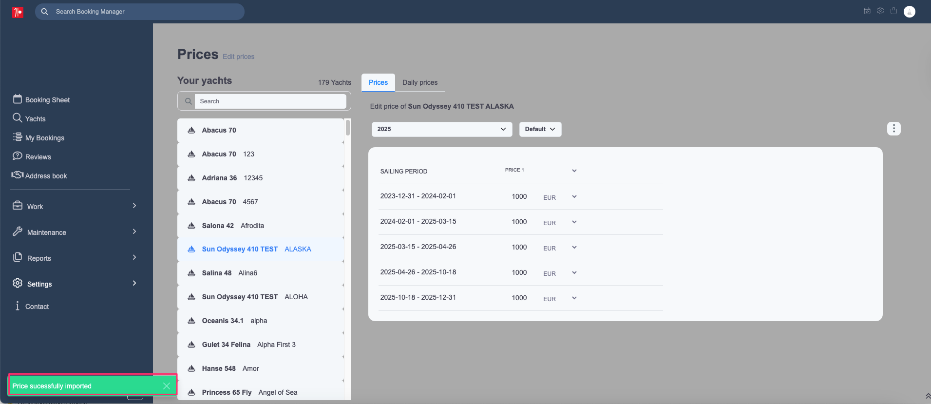The width and height of the screenshot is (931, 404).
Task: Click the Edit prices link
Action: pyautogui.click(x=239, y=57)
